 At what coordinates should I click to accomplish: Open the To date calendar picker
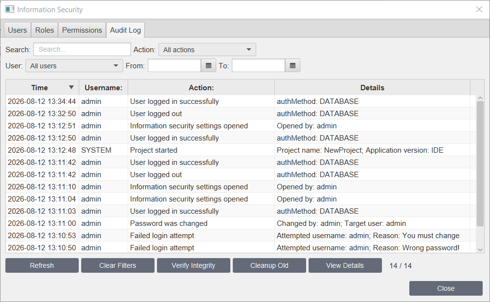[292, 66]
